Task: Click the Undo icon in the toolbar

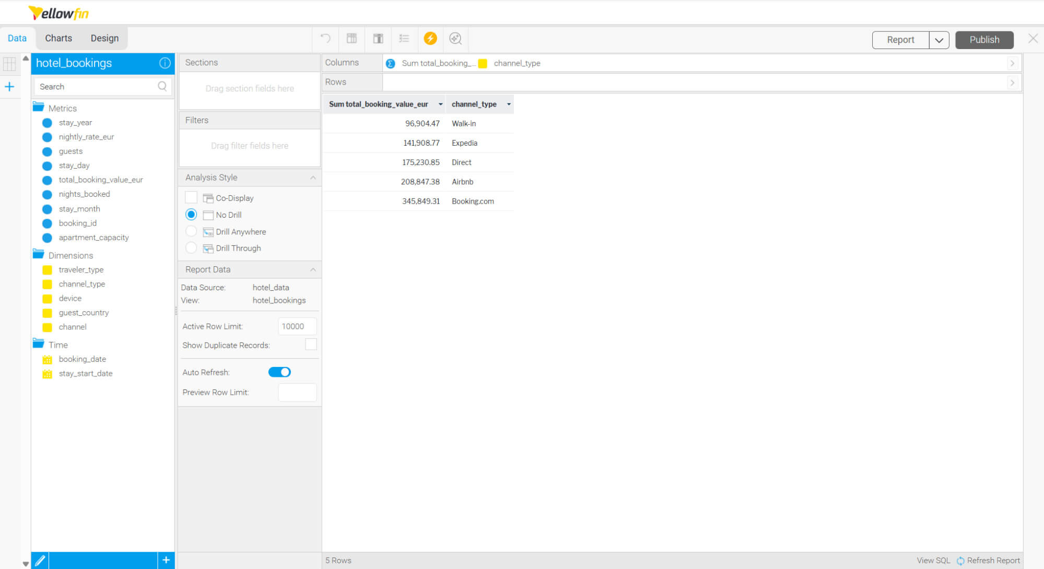Action: coord(325,39)
